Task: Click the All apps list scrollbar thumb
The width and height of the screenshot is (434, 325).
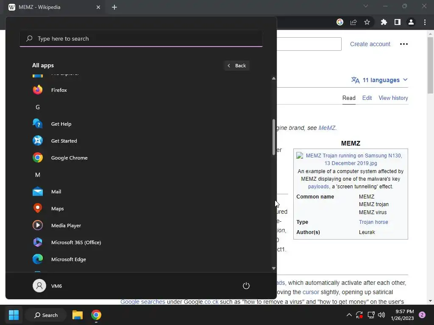Action: point(274,137)
